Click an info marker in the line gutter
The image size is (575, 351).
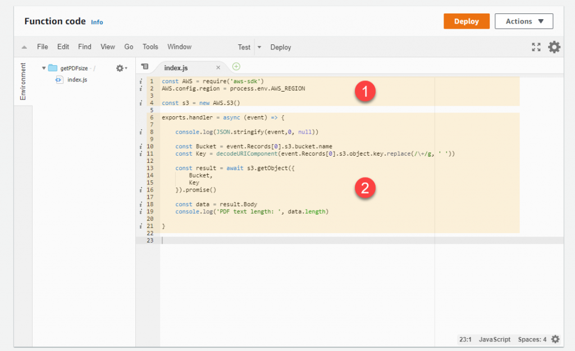tap(140, 81)
